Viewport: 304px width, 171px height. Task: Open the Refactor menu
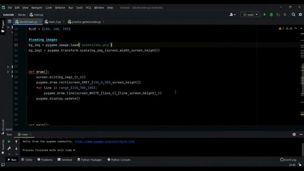[60, 8]
